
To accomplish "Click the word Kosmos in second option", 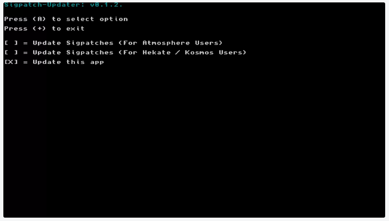I will coord(199,52).
